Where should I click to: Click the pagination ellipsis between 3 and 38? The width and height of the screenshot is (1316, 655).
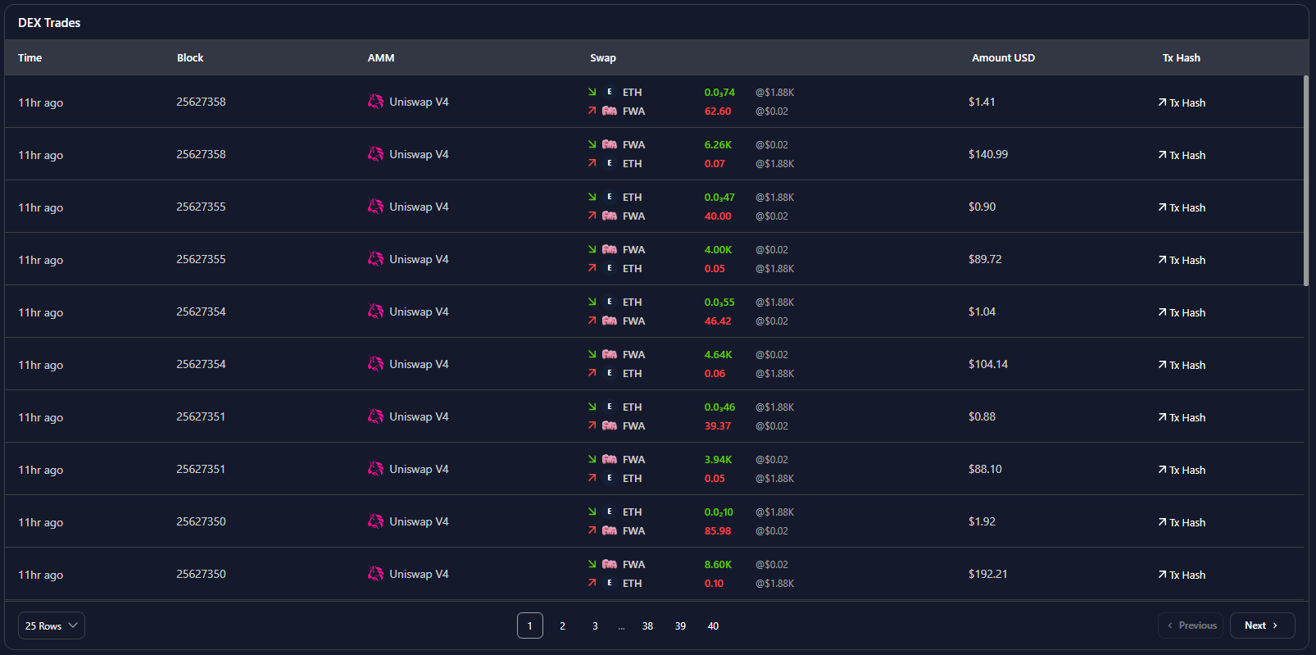point(622,627)
